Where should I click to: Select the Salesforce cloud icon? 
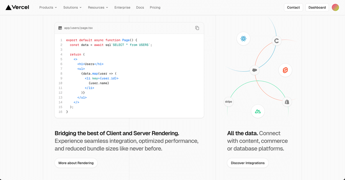pos(254,70)
